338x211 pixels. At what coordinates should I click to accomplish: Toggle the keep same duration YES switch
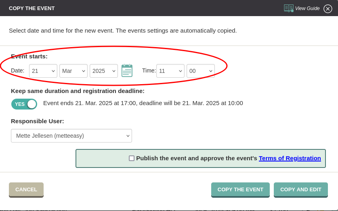[x=24, y=104]
